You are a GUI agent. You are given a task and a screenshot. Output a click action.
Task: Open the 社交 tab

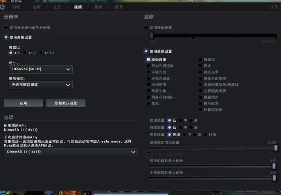tap(57, 7)
